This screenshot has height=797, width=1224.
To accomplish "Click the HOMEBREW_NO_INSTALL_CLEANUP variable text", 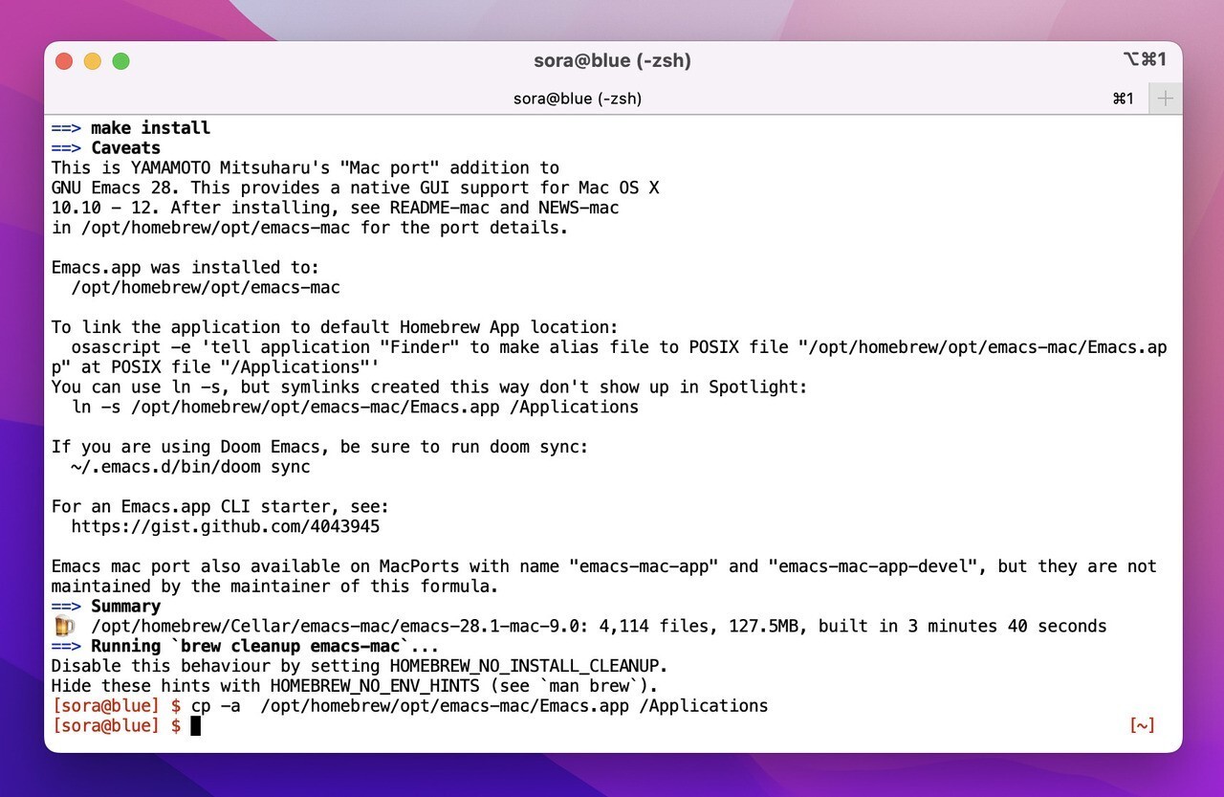I will coord(522,666).
